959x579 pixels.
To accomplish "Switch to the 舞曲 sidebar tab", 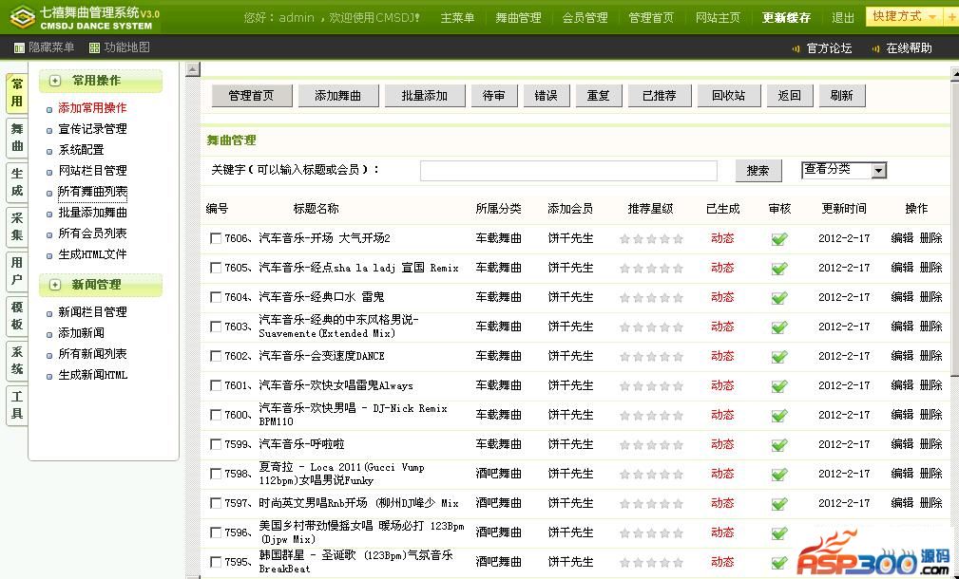I will point(16,138).
